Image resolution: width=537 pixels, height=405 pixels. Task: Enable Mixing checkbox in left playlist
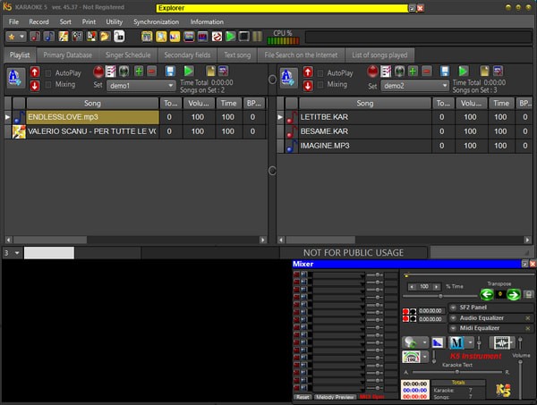48,85
